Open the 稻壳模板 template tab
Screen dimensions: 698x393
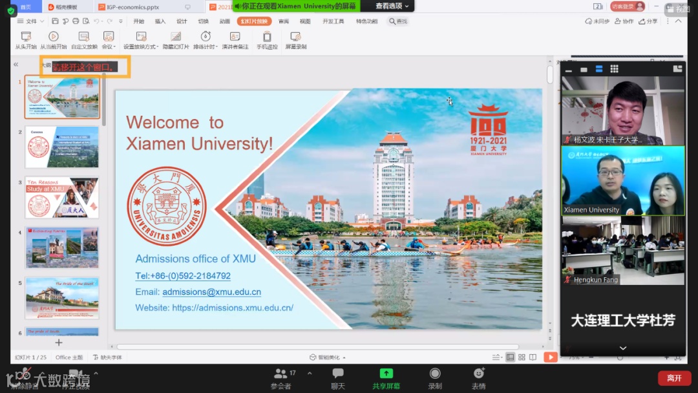click(x=67, y=6)
